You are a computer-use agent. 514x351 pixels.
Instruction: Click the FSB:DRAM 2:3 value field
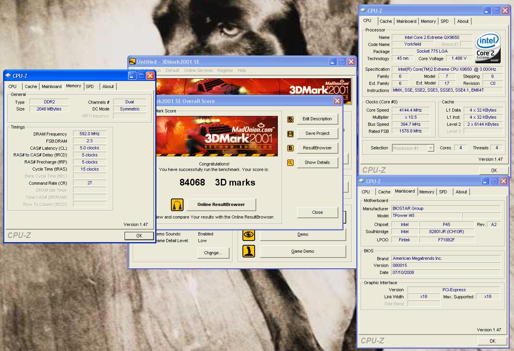[90, 141]
